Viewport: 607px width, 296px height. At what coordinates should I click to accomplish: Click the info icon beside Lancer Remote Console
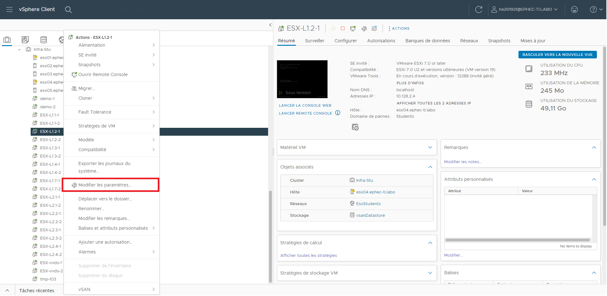[338, 113]
